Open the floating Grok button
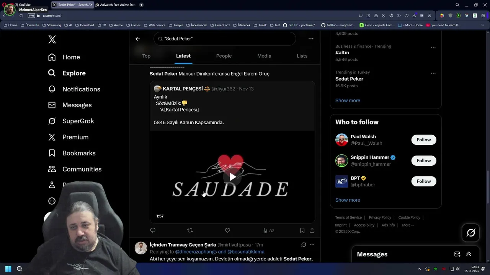The height and width of the screenshot is (275, 490). pos(471,233)
